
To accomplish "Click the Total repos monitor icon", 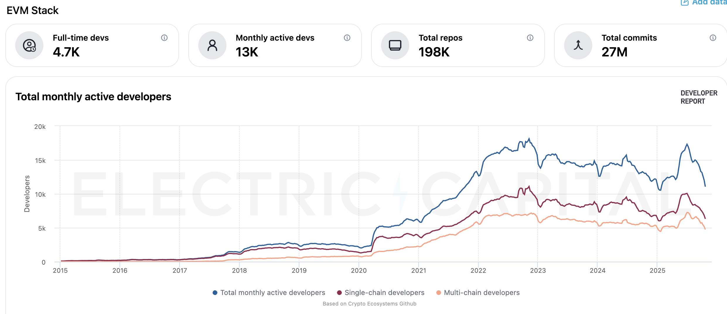I will click(395, 45).
